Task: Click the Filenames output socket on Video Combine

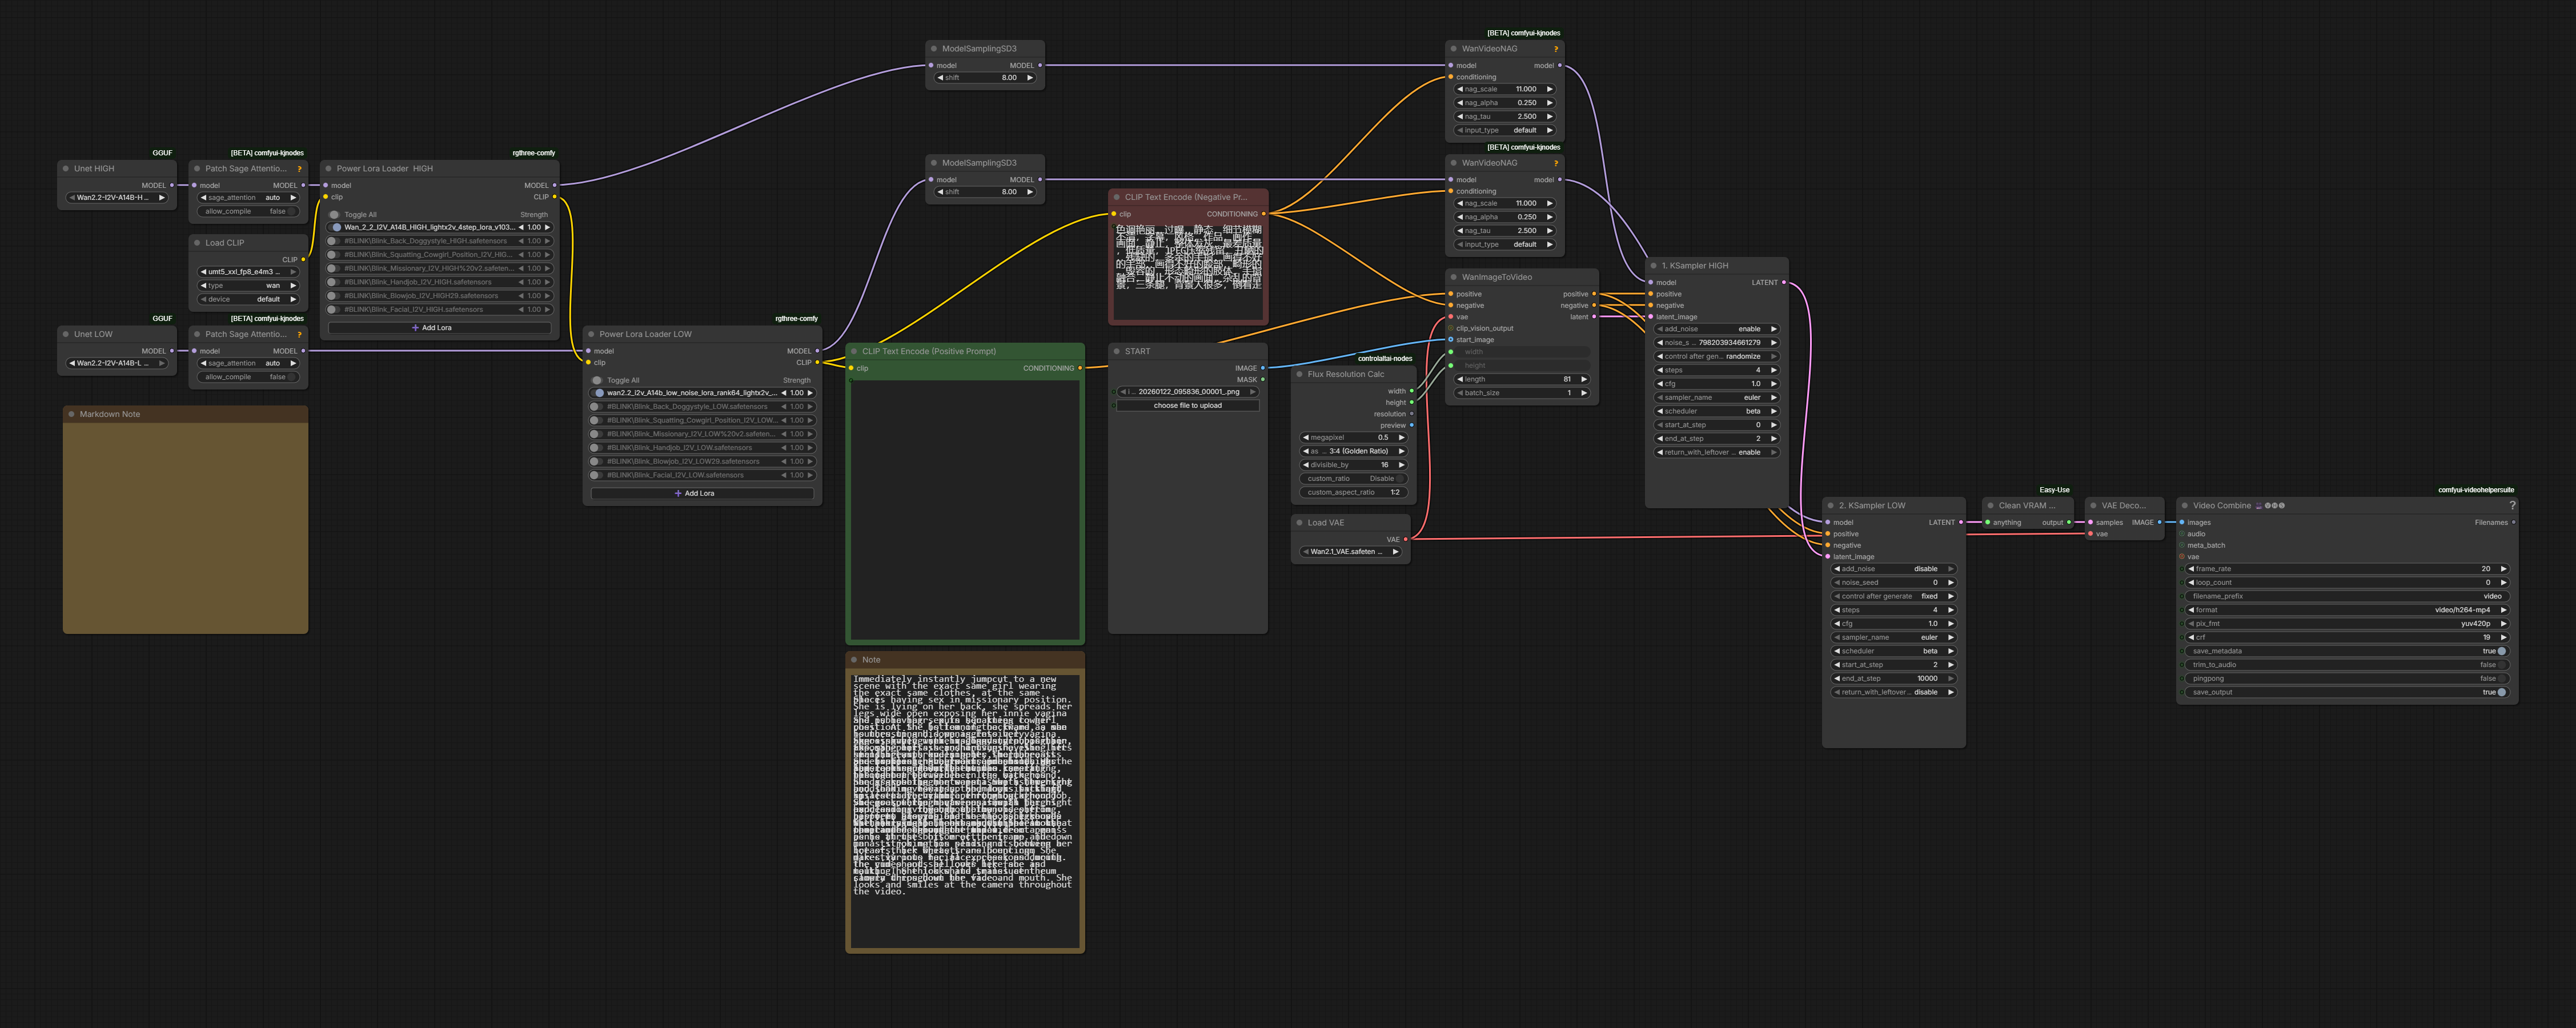Action: (2513, 522)
